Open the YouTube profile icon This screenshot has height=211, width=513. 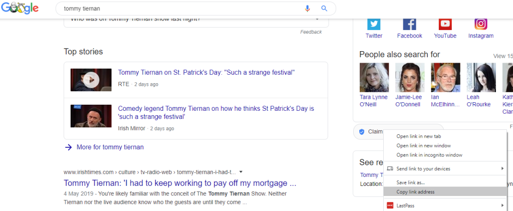[445, 24]
